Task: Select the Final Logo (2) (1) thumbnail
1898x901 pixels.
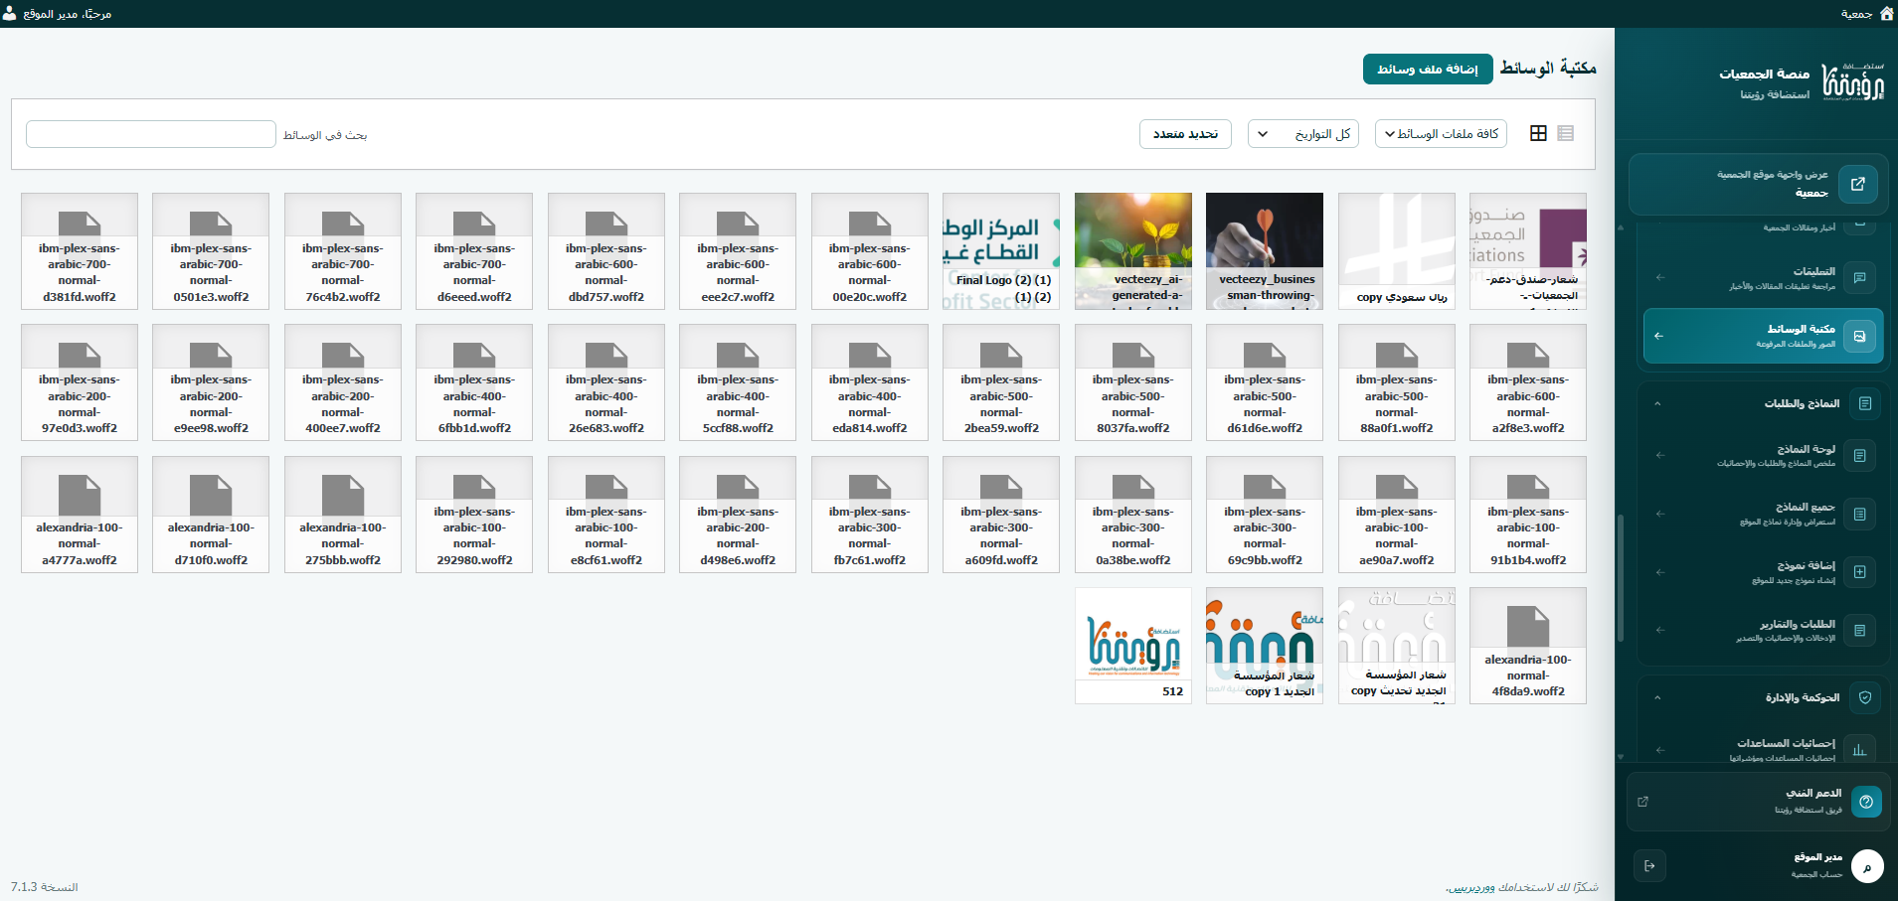Action: point(1001,251)
